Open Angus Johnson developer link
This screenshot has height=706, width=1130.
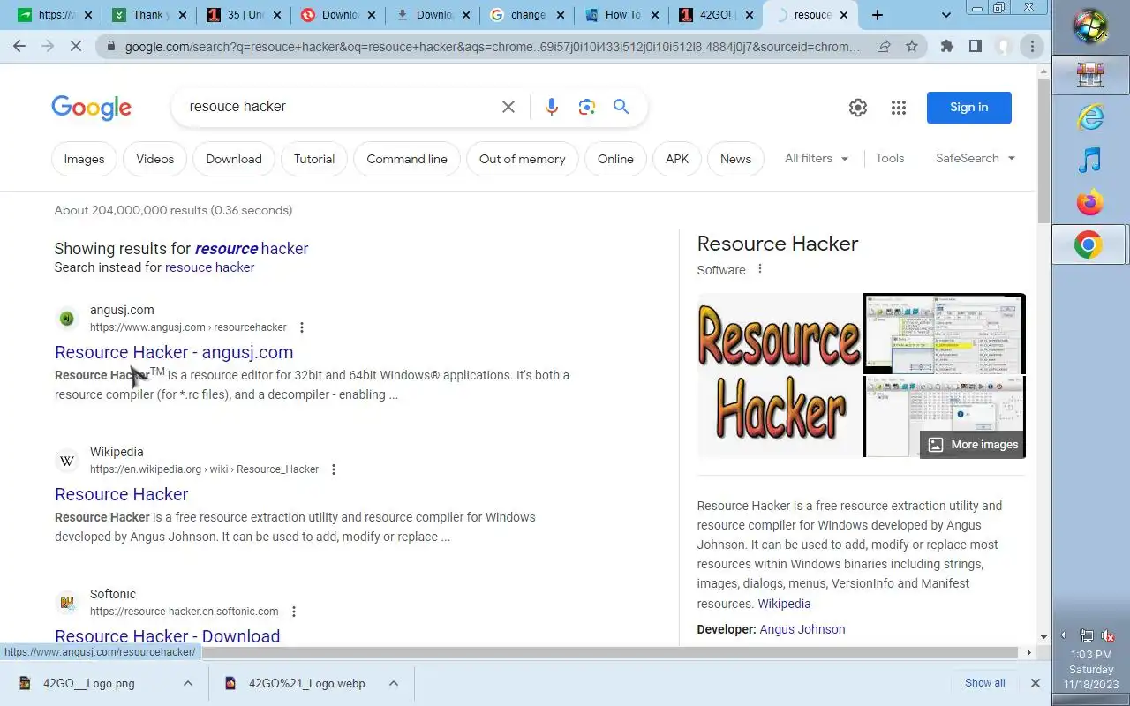[802, 629]
